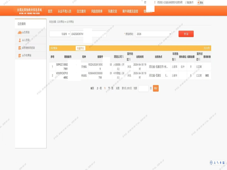
Task: Sort by 车辆角色 column arrows
Action: (x=175, y=59)
